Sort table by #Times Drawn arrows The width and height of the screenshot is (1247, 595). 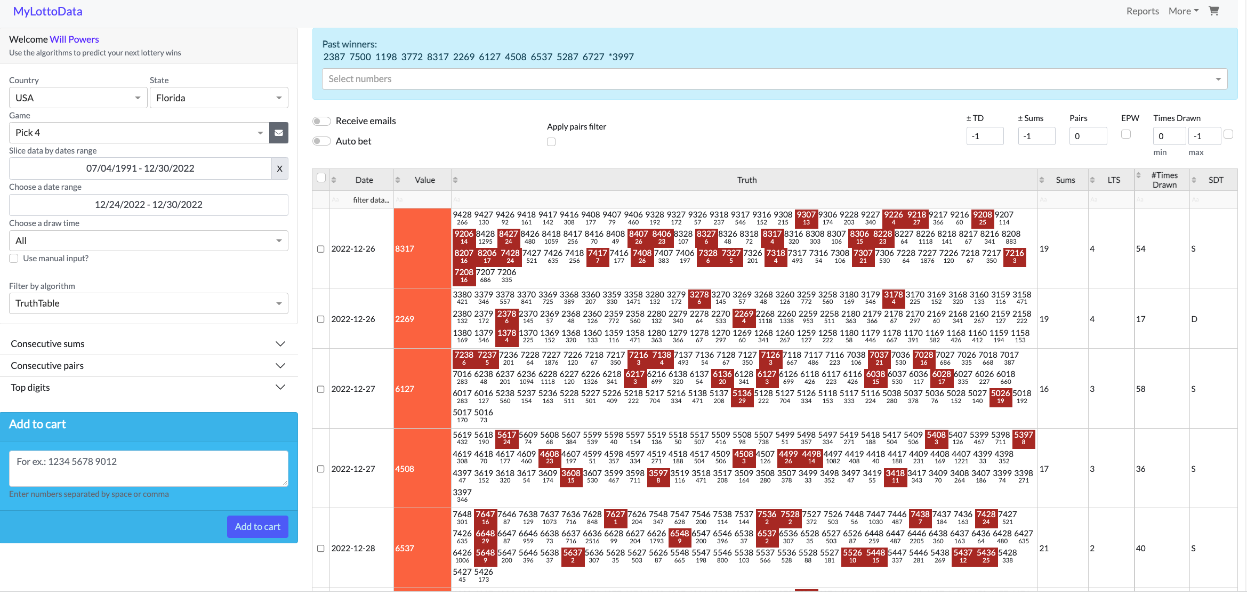click(x=1138, y=175)
